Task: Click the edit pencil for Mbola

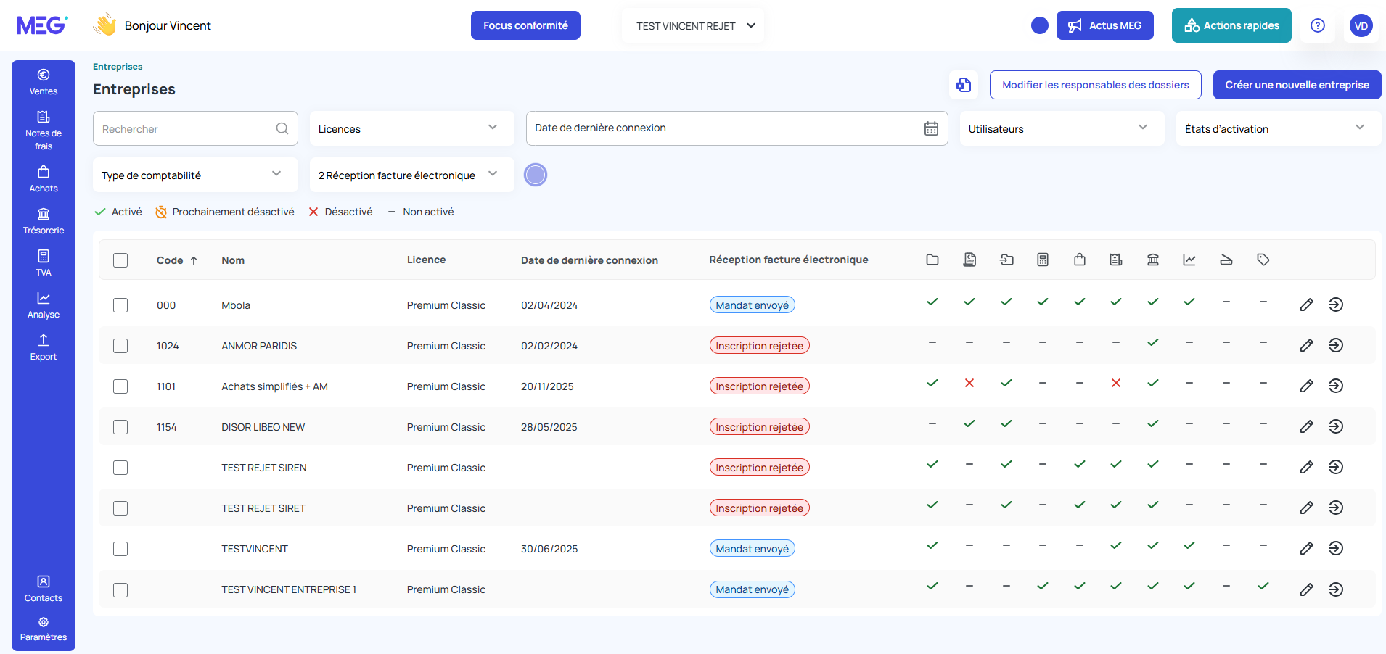Action: tap(1306, 305)
